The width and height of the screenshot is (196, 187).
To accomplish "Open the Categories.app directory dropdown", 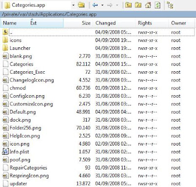I will (x=73, y=5).
